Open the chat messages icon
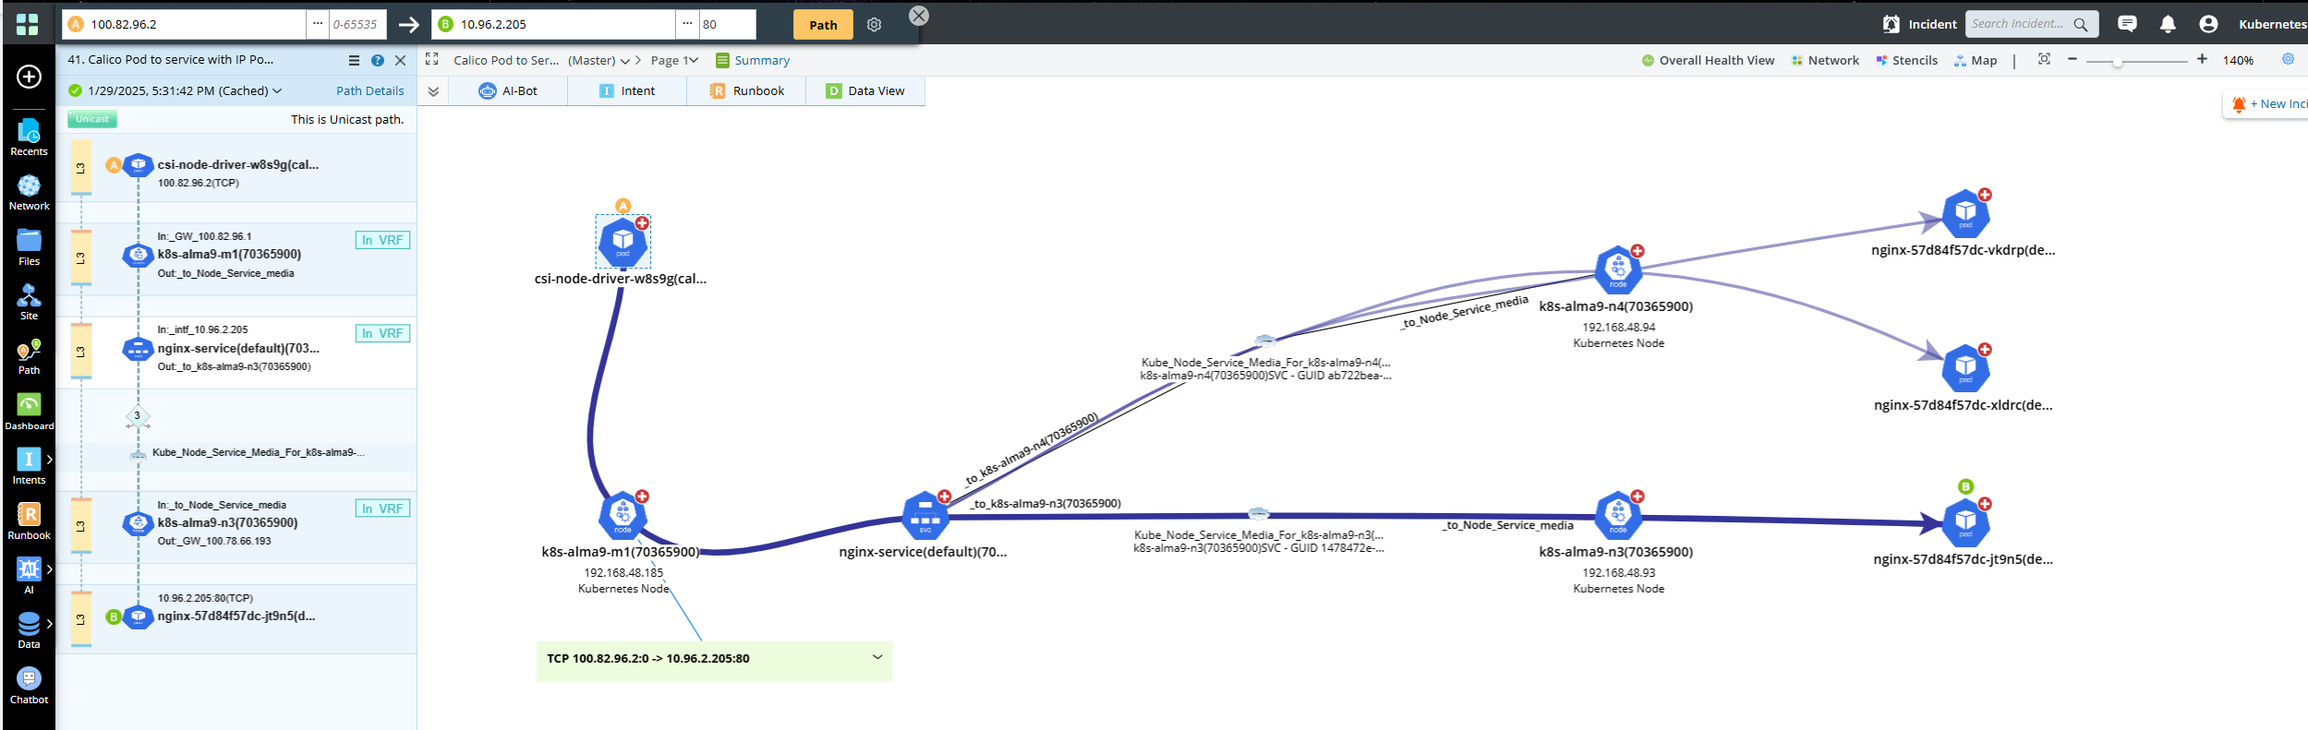Image resolution: width=2308 pixels, height=730 pixels. click(x=2127, y=24)
